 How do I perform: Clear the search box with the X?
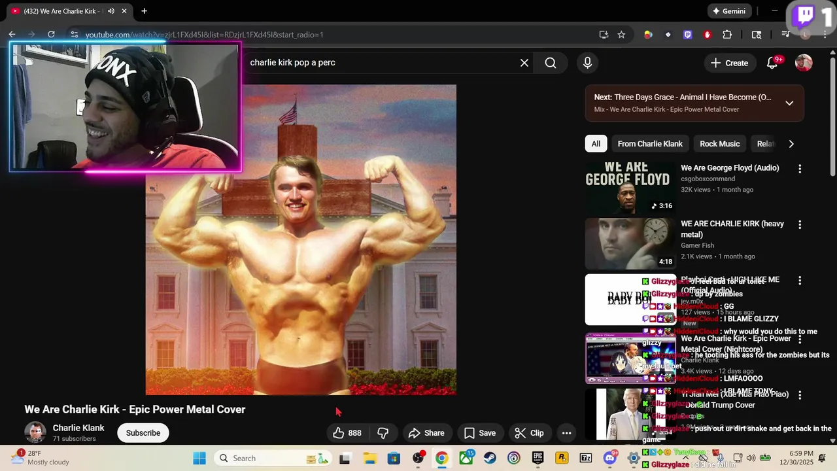point(524,63)
